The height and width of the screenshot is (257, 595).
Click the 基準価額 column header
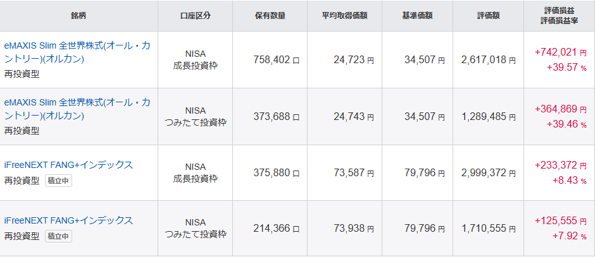coord(417,16)
